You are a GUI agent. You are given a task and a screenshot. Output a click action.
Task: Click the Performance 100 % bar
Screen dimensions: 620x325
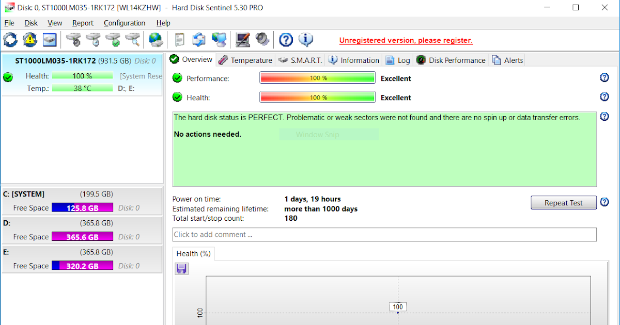click(x=317, y=78)
